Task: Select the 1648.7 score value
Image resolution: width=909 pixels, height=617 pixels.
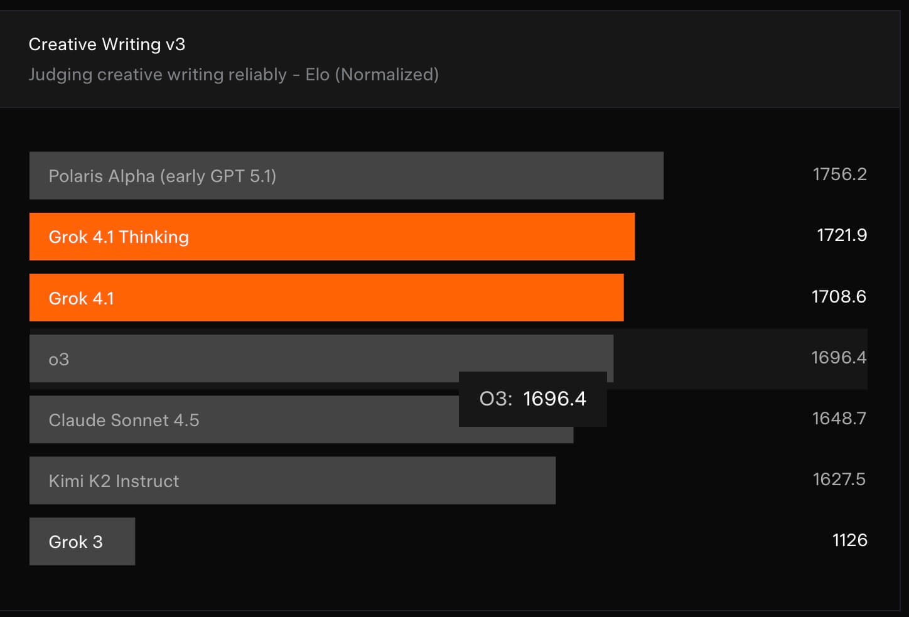Action: 839,418
